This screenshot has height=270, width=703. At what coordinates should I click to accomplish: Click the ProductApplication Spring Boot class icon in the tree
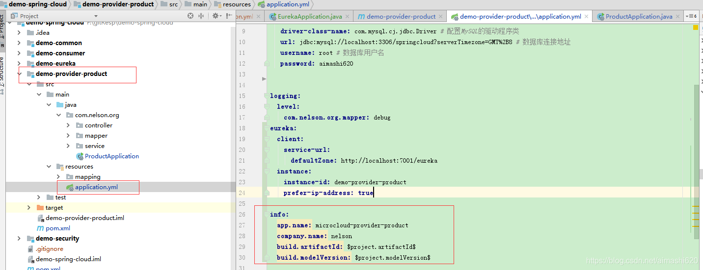point(80,156)
